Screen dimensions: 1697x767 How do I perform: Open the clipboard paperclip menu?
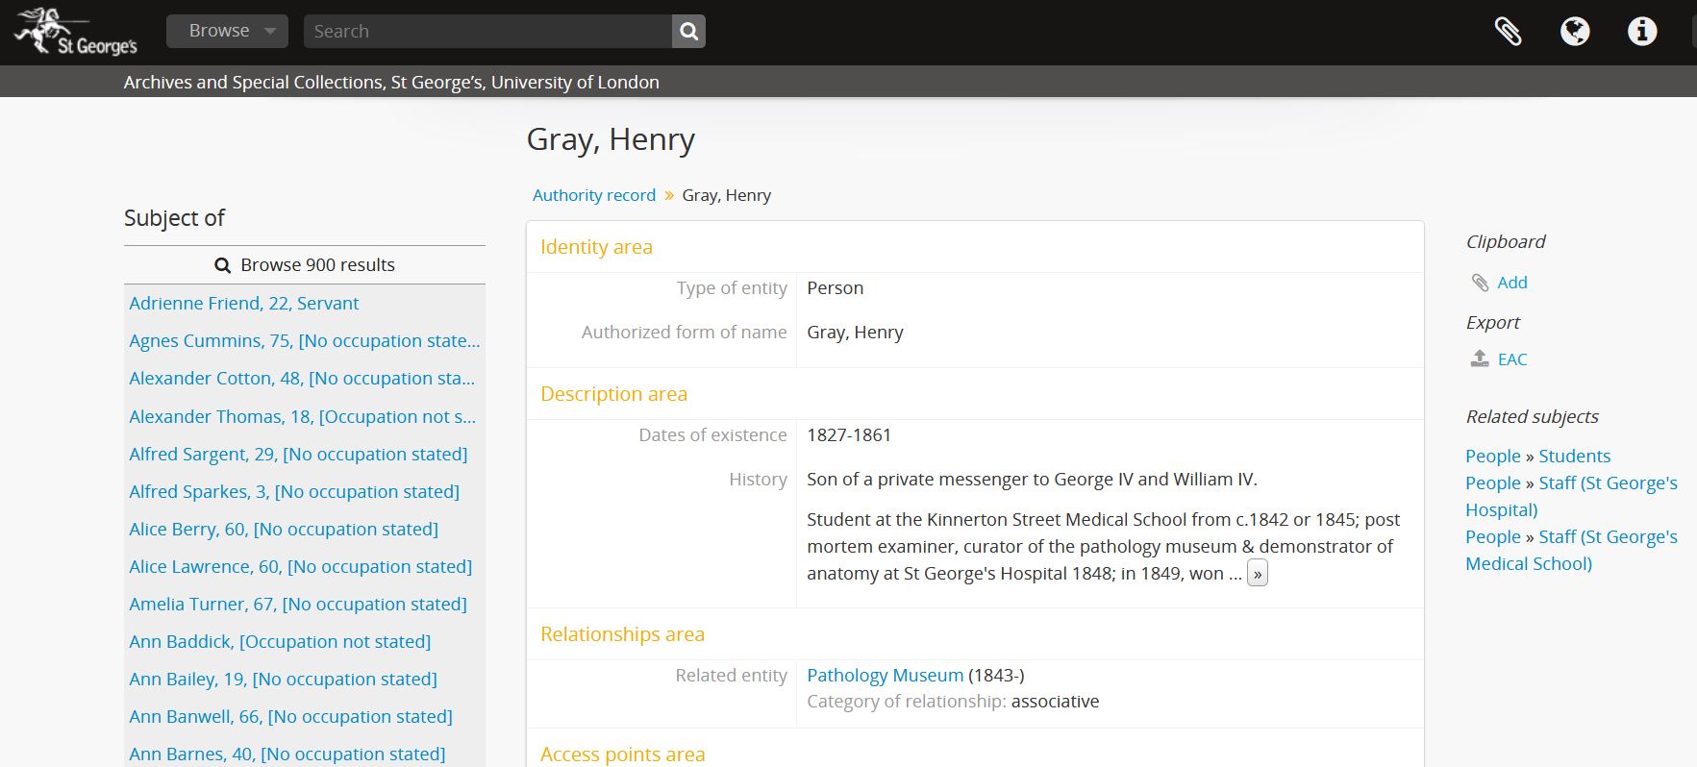[1508, 32]
